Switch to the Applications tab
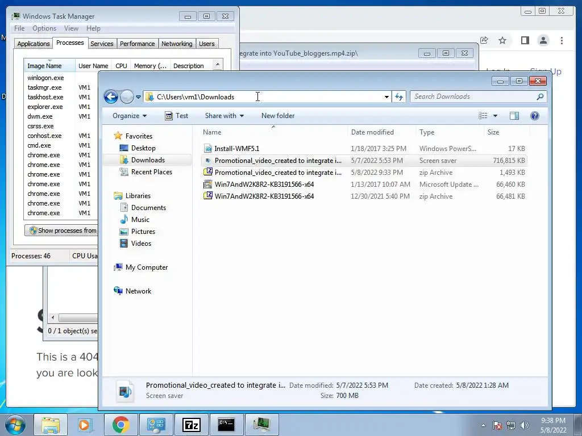Image resolution: width=582 pixels, height=436 pixels. pos(34,44)
